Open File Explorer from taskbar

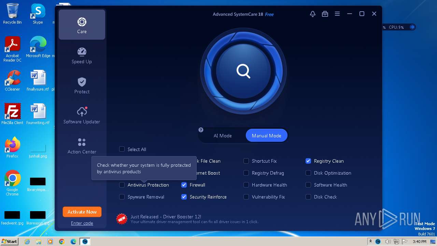[39, 242]
